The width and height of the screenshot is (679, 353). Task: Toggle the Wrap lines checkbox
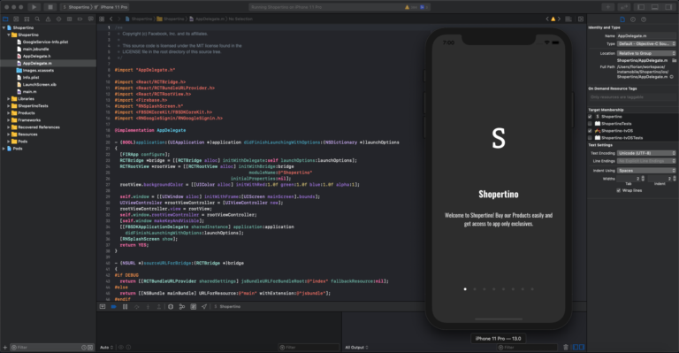[618, 190]
